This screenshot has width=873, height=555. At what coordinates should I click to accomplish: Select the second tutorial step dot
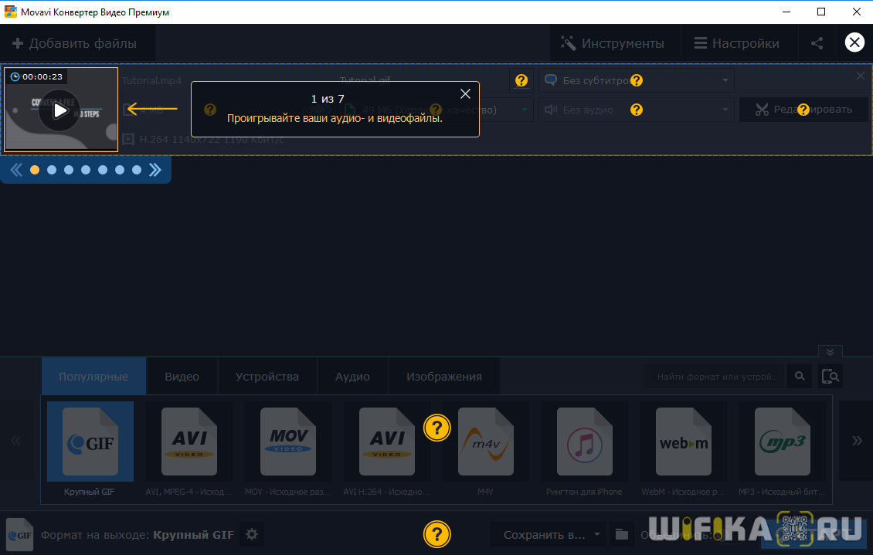pyautogui.click(x=52, y=170)
